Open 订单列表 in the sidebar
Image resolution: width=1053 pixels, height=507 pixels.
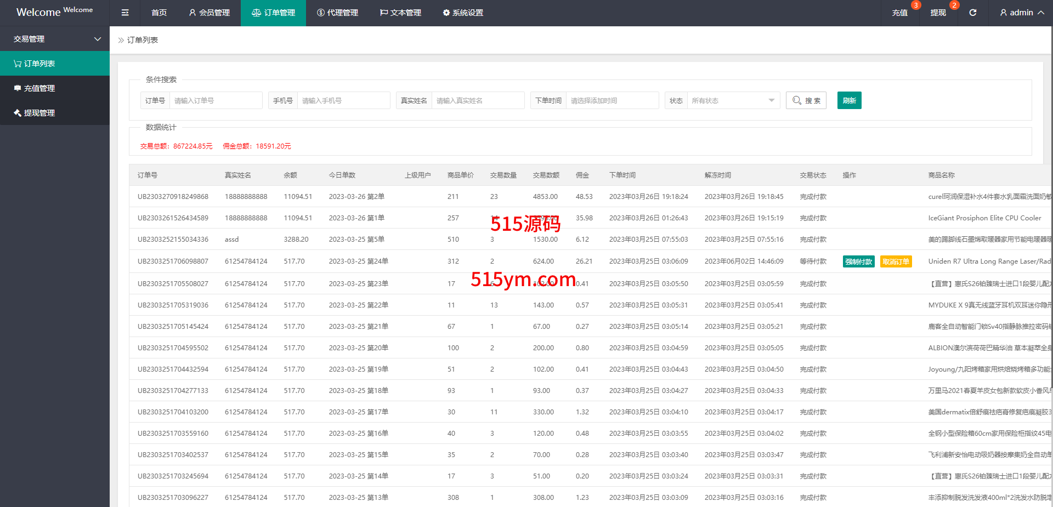pyautogui.click(x=55, y=64)
